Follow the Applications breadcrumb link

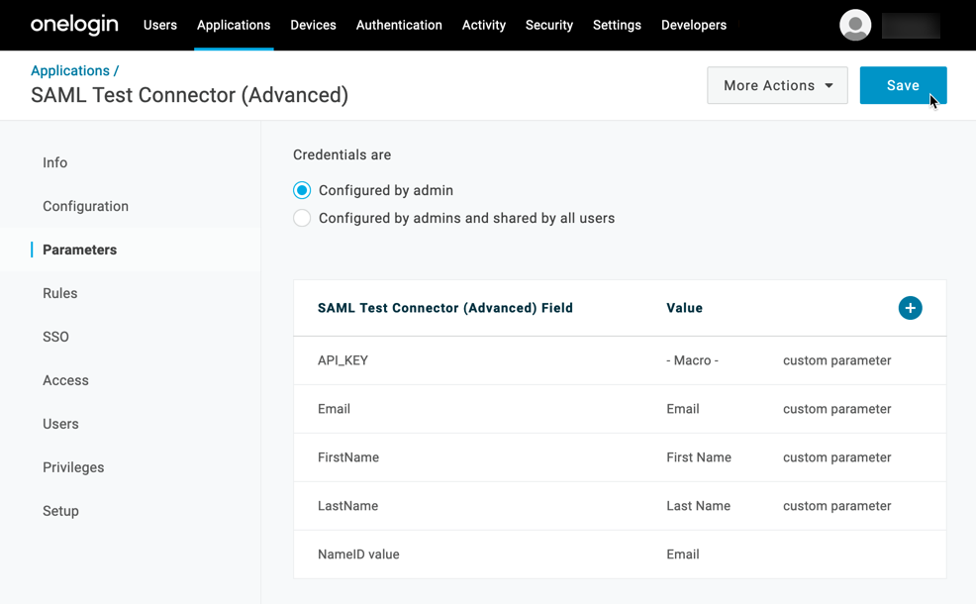pos(70,70)
